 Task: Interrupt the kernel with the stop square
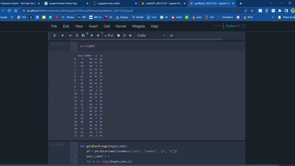pyautogui.click(x=118, y=36)
